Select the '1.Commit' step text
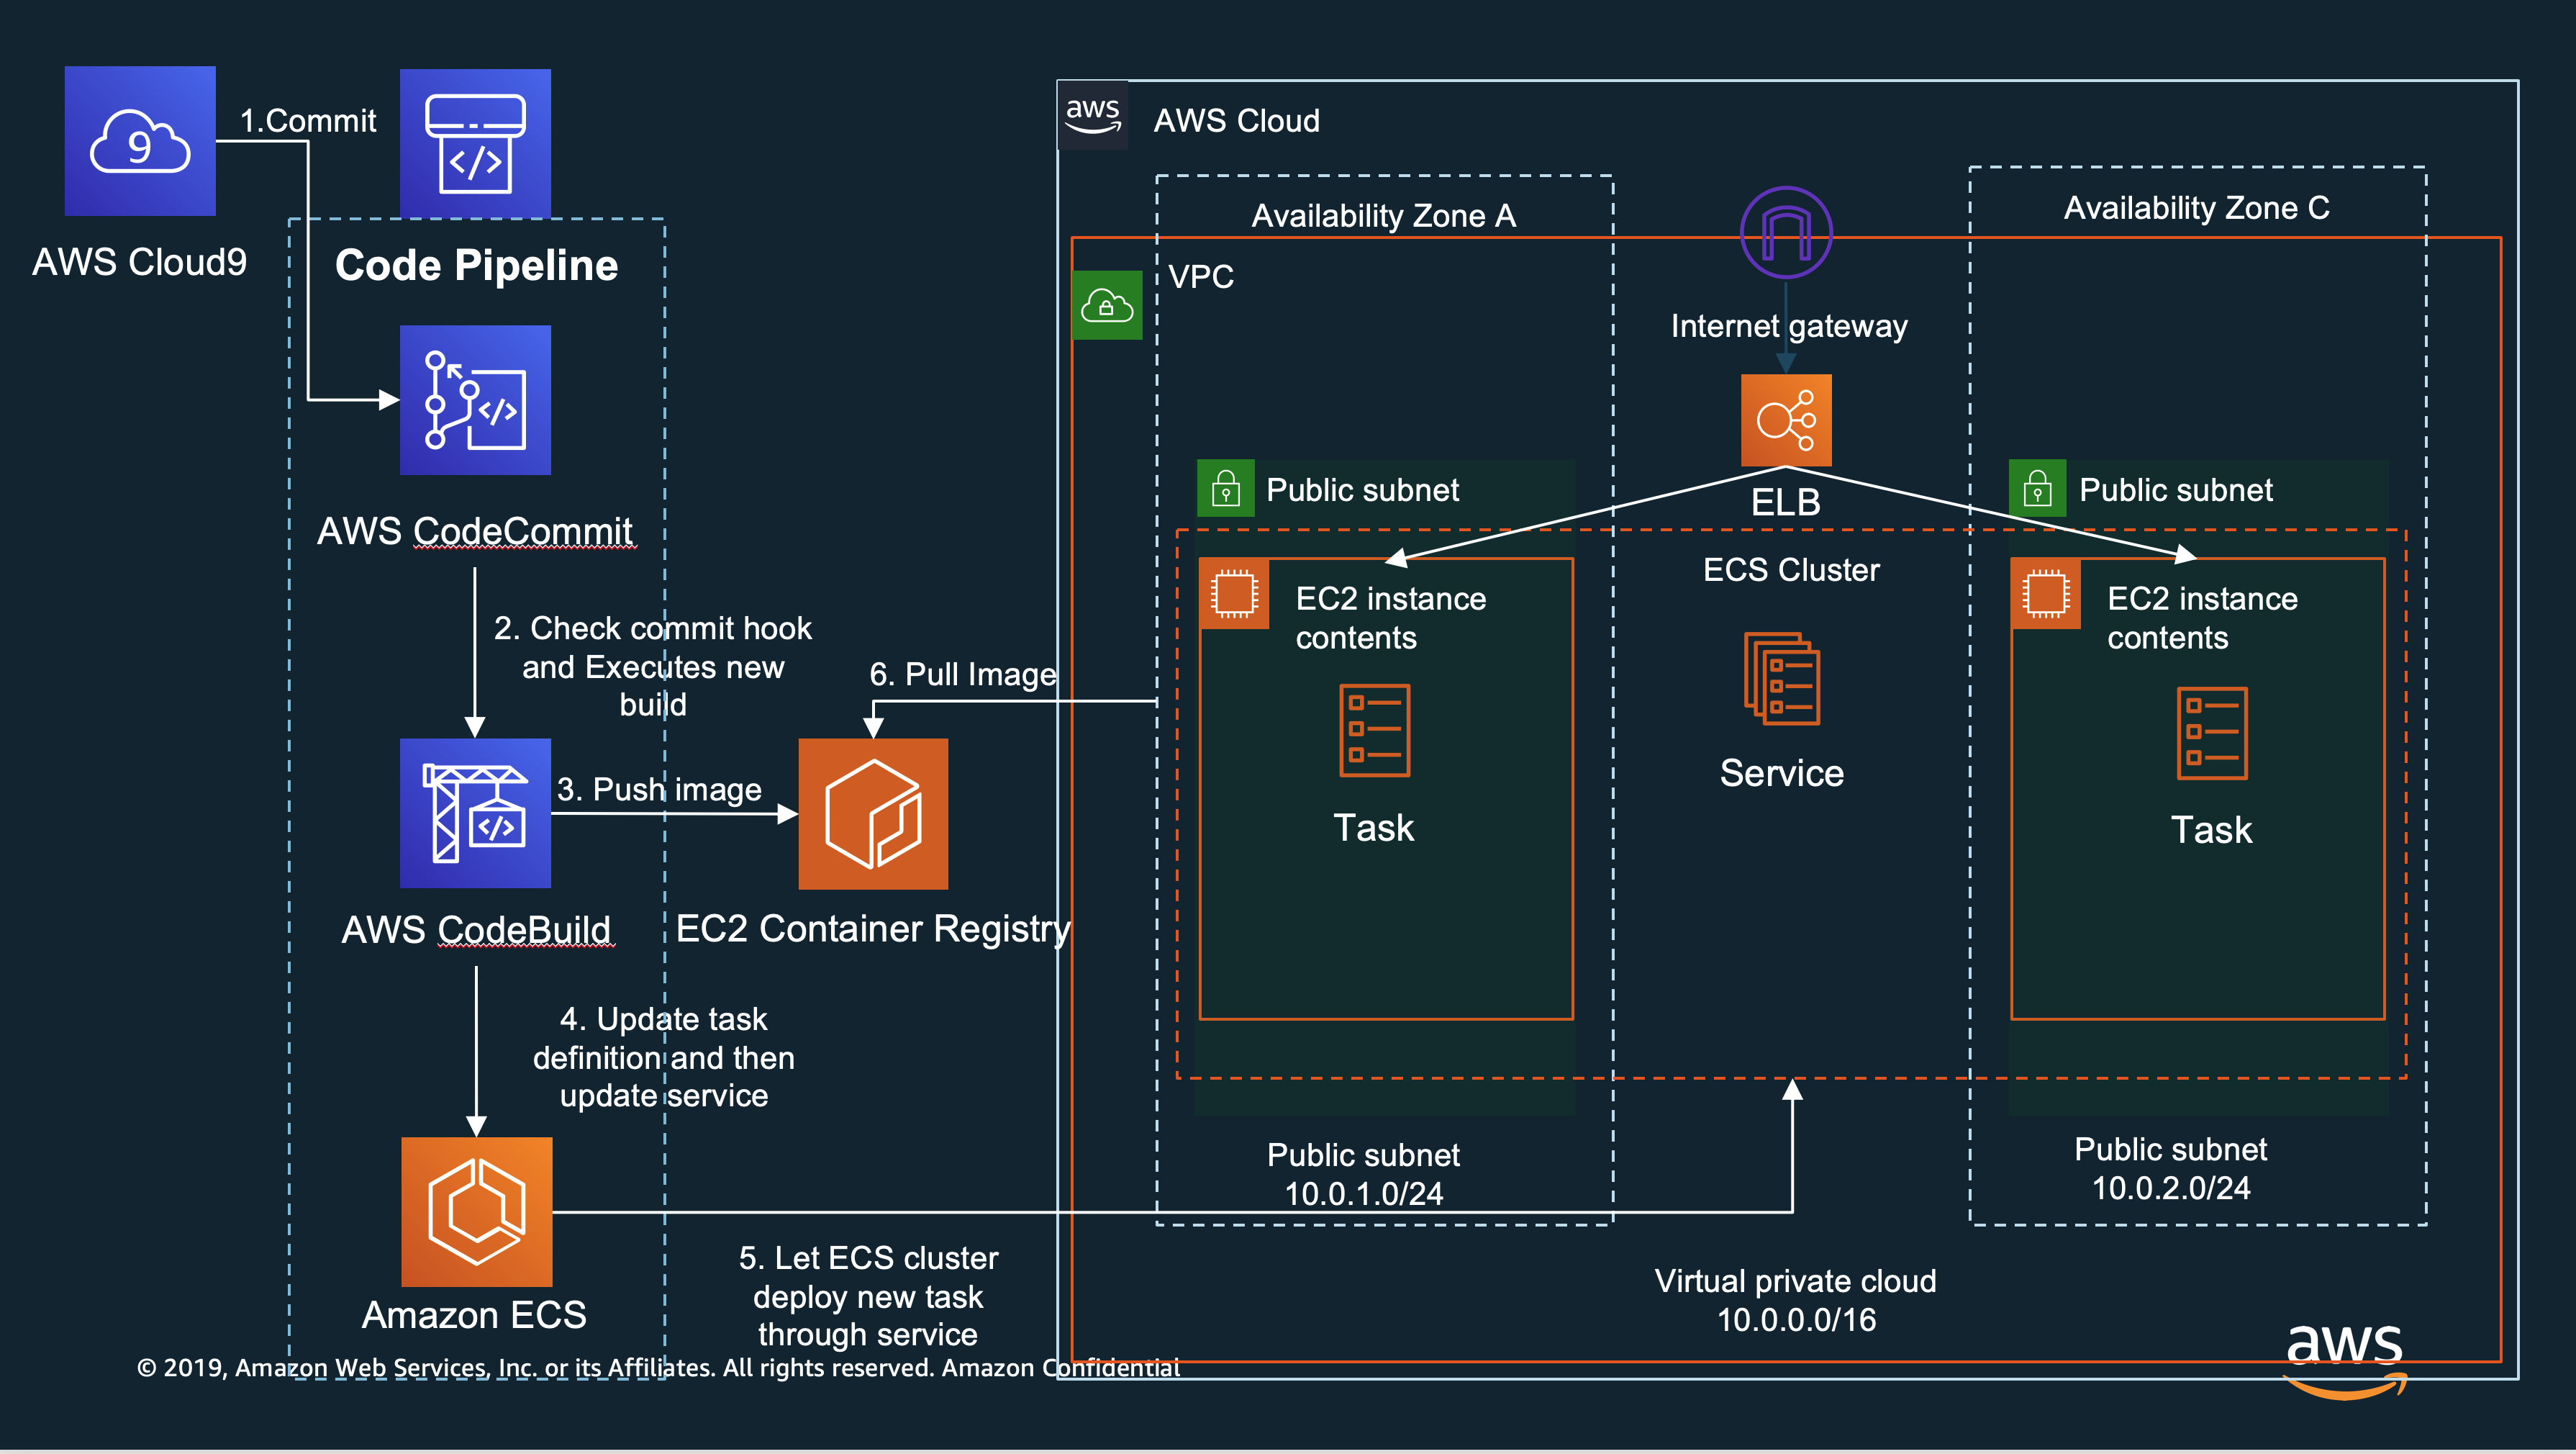This screenshot has width=2576, height=1454. pos(308,121)
